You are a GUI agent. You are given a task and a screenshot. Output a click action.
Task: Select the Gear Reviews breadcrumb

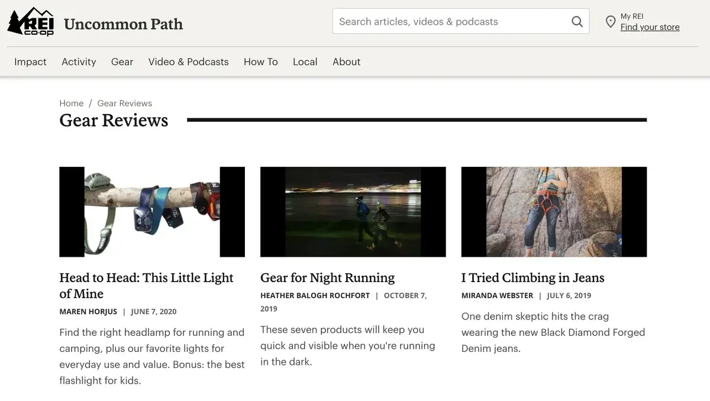124,103
